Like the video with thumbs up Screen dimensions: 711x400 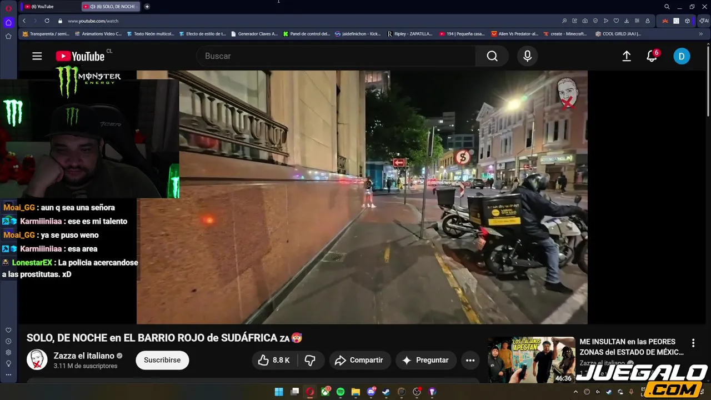pos(274,360)
